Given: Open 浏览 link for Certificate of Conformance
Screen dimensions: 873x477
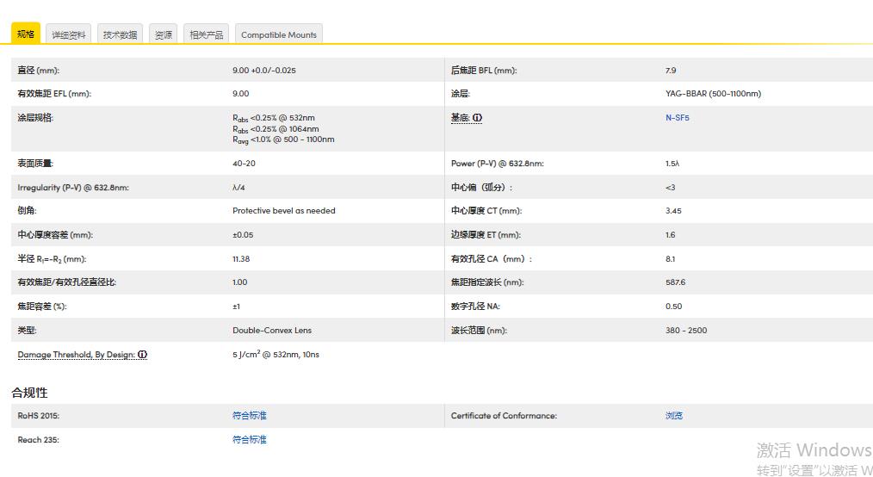Looking at the screenshot, I should (674, 416).
